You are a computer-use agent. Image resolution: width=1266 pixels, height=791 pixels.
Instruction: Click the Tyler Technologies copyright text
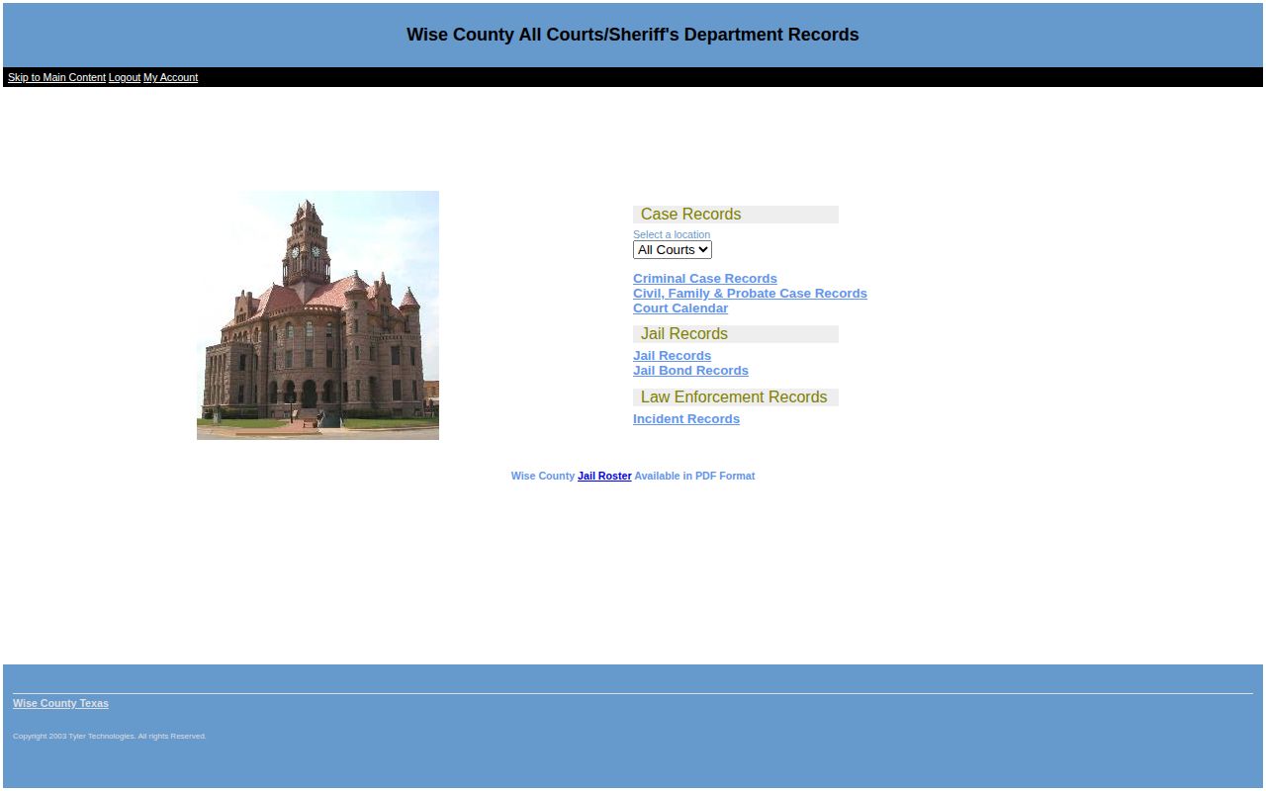(110, 736)
